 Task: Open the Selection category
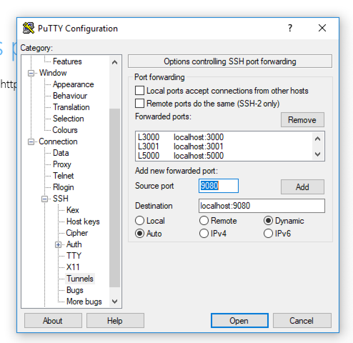[68, 119]
